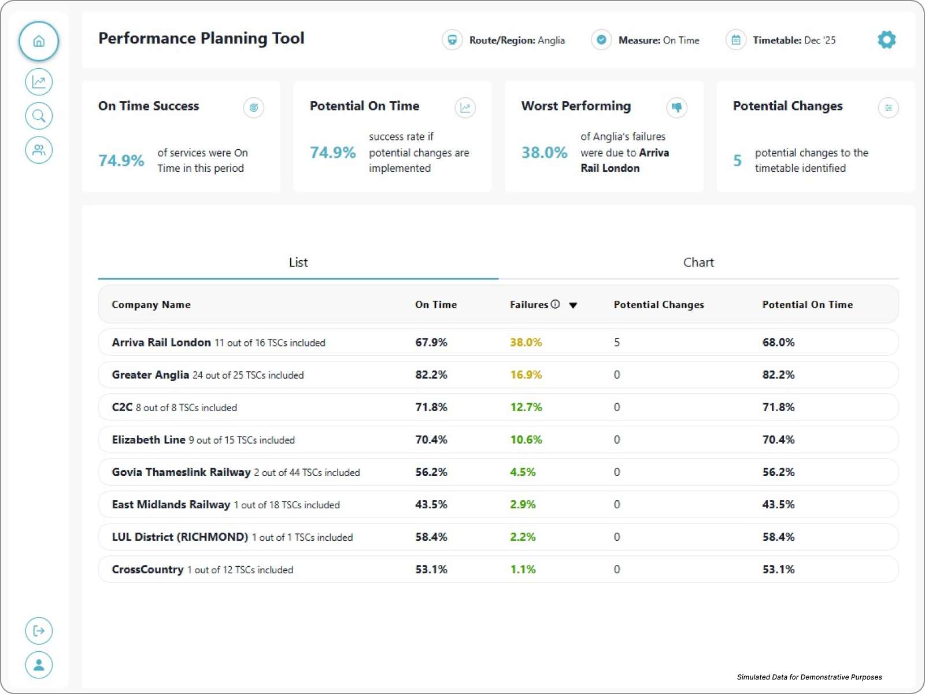Click the 38.0% failures value in table

[x=526, y=342]
